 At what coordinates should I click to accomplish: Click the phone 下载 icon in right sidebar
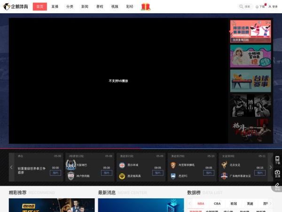tap(277, 160)
